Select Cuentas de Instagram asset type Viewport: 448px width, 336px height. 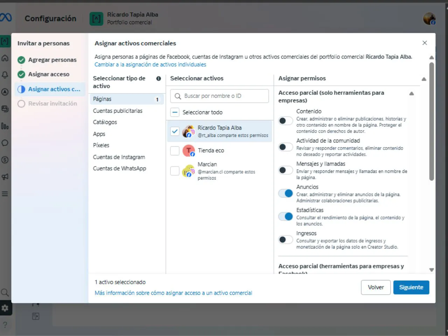click(119, 157)
